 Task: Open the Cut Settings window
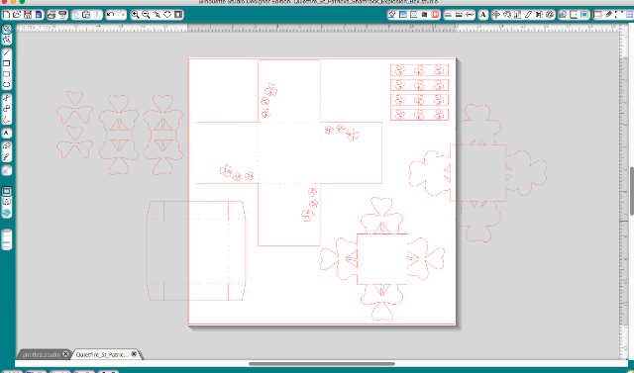[608, 15]
